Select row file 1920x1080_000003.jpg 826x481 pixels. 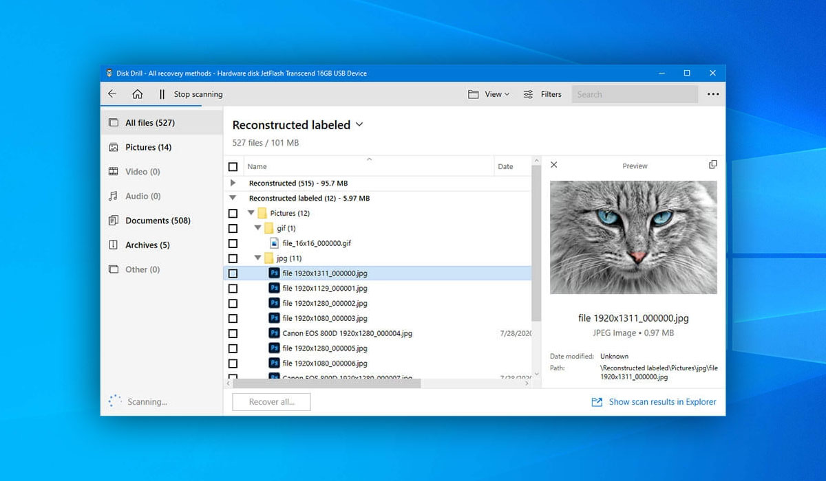(378, 318)
